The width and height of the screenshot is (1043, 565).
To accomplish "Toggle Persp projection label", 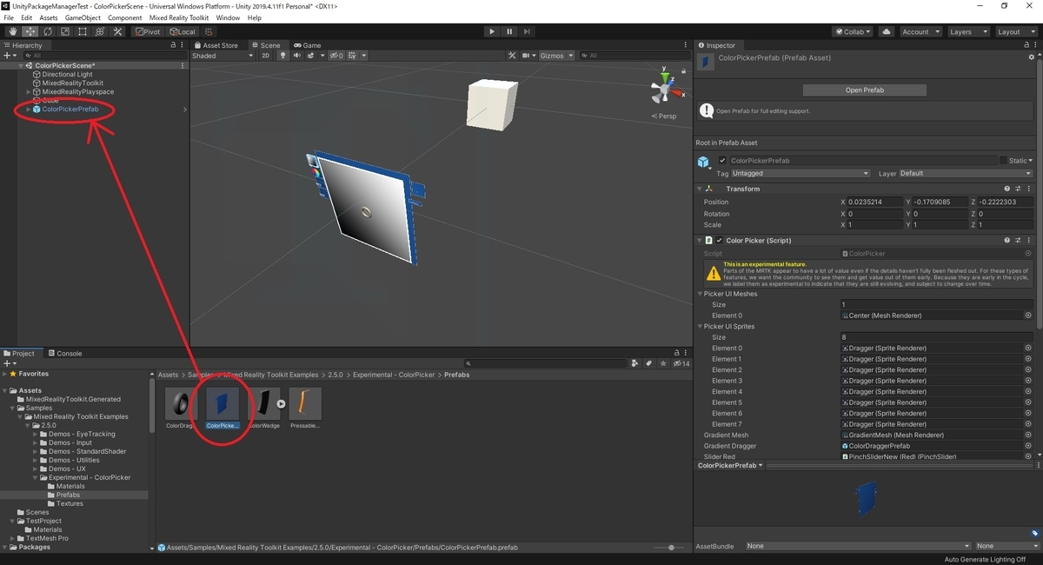I will (x=664, y=116).
